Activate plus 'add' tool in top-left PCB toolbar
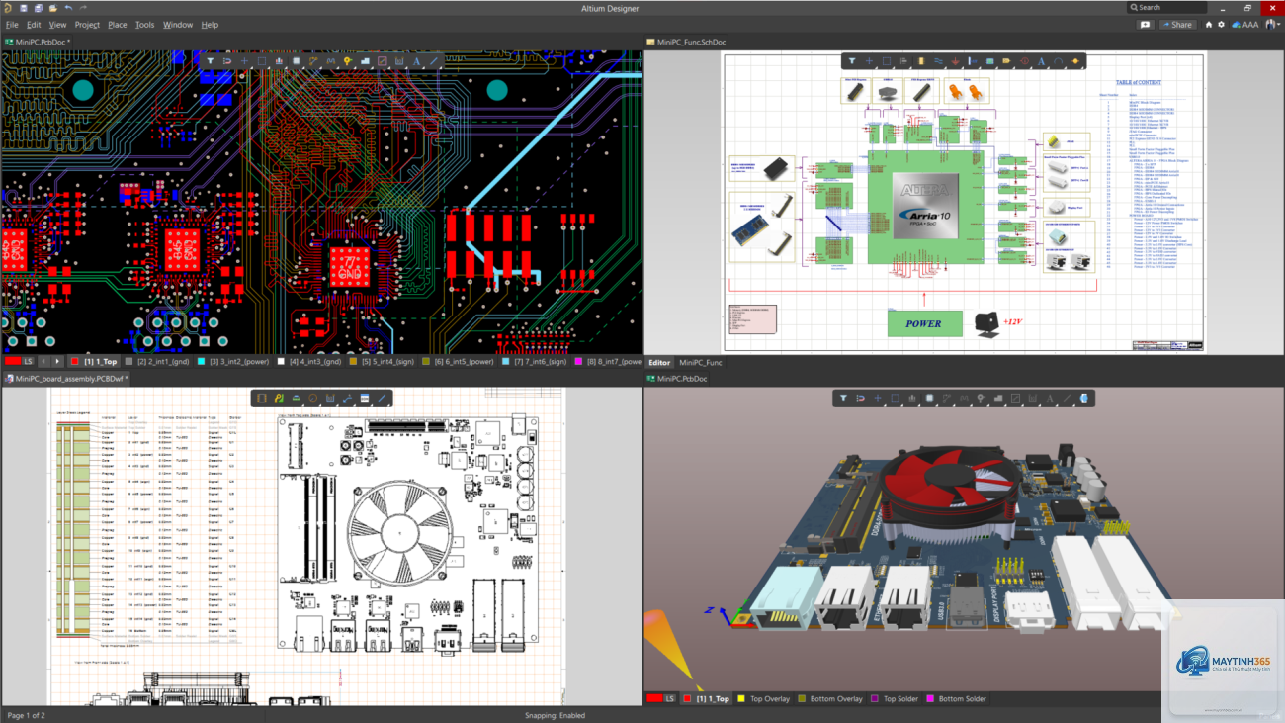 tap(244, 61)
